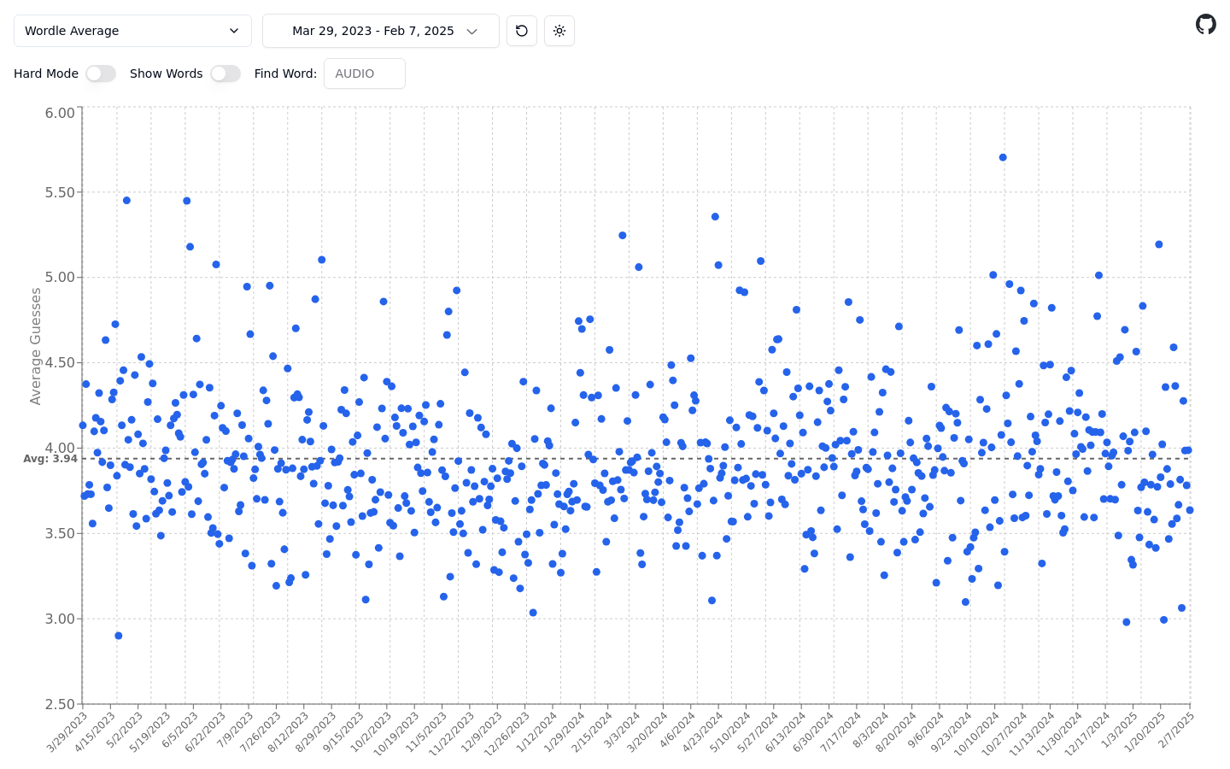Click the "4.50" y-axis value
Image resolution: width=1230 pixels, height=769 pixels.
tap(60, 363)
